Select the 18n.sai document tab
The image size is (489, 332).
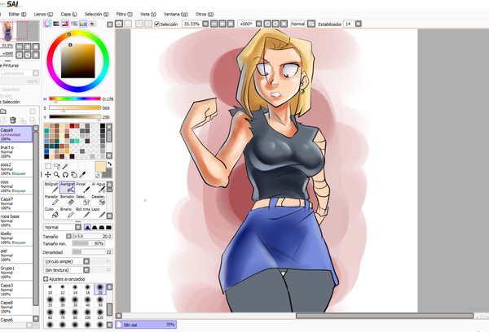[146, 325]
